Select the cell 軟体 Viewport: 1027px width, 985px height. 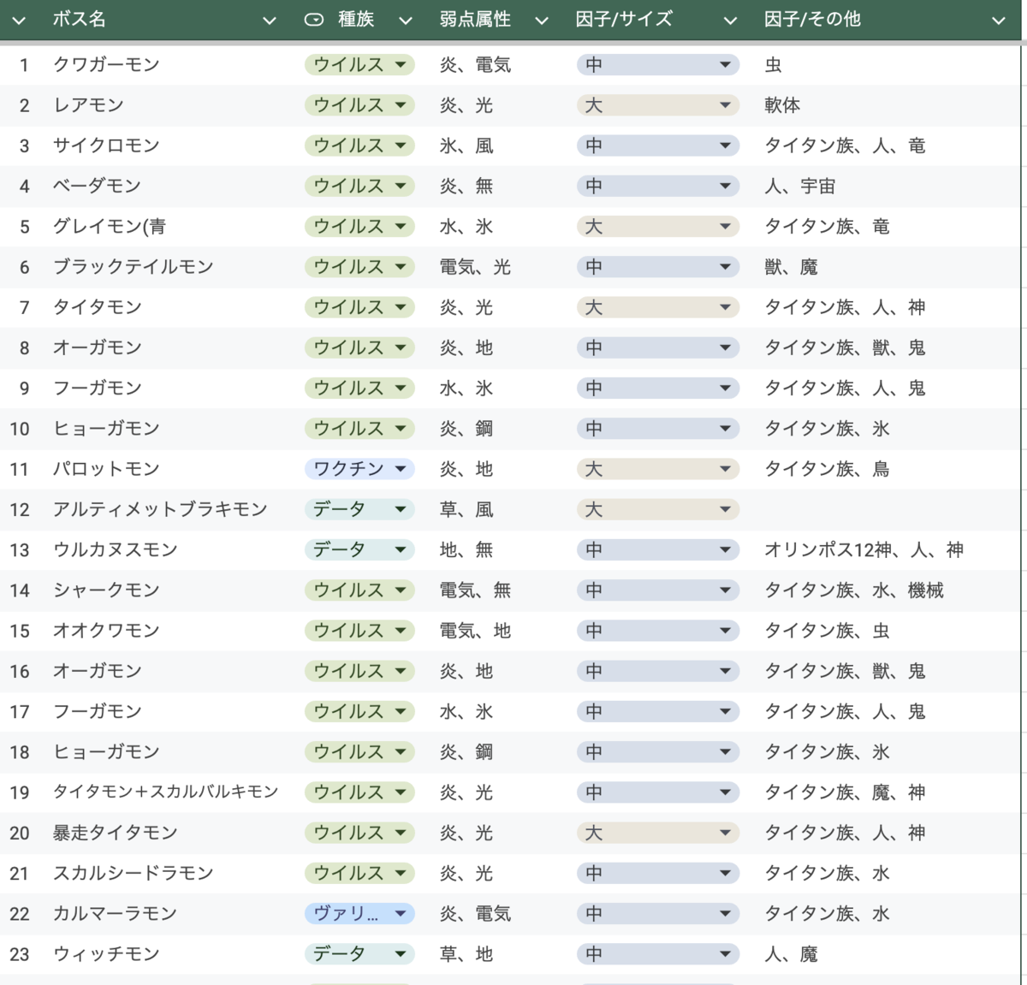pos(782,105)
